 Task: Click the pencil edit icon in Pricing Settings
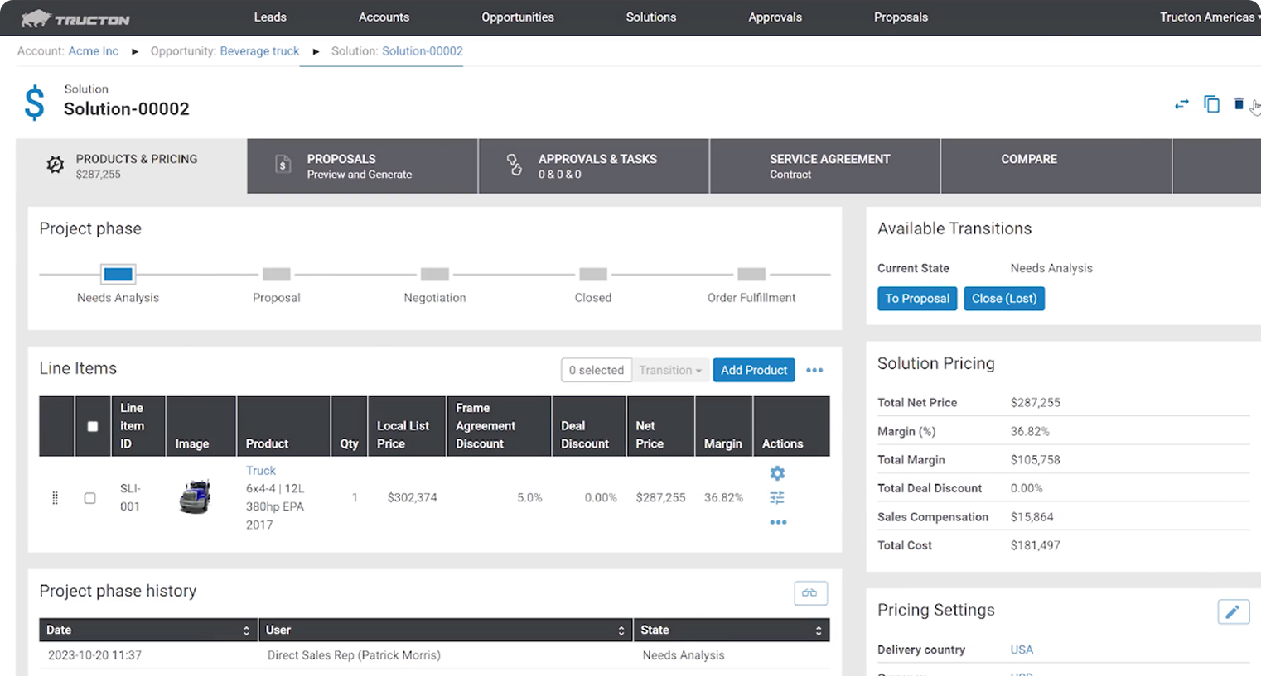(x=1233, y=611)
